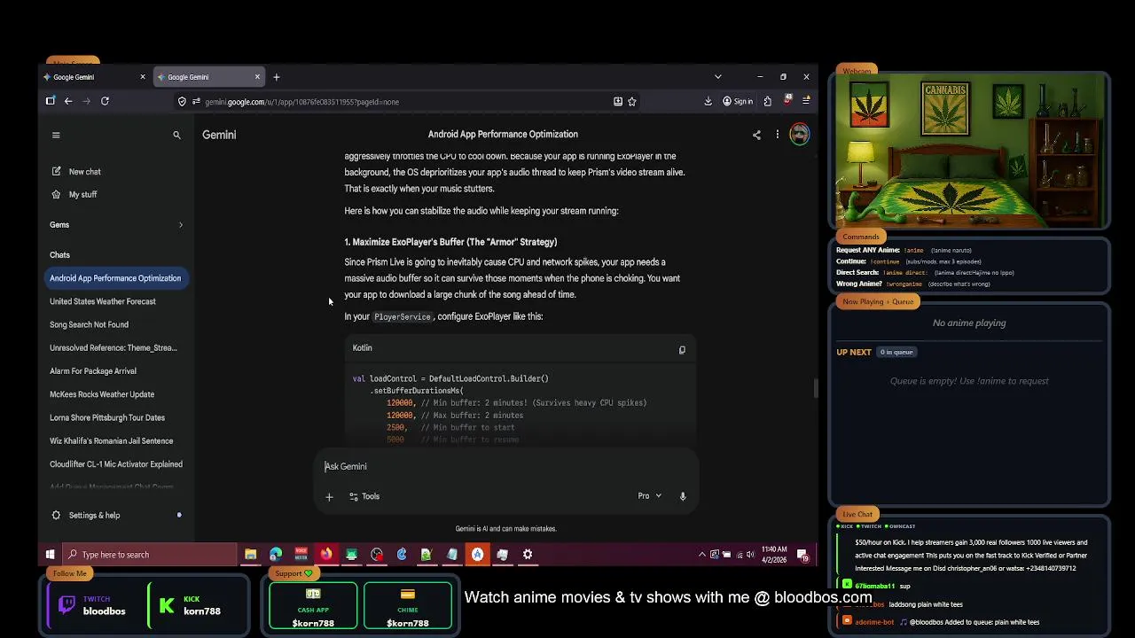Open Android App Performance Optimization chat
The width and height of the screenshot is (1135, 638).
coord(115,278)
